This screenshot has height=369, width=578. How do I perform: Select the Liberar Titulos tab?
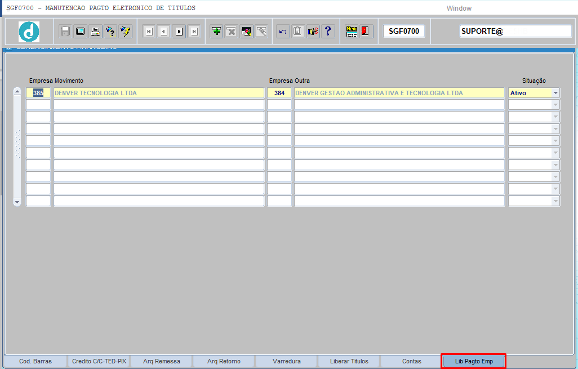click(349, 361)
